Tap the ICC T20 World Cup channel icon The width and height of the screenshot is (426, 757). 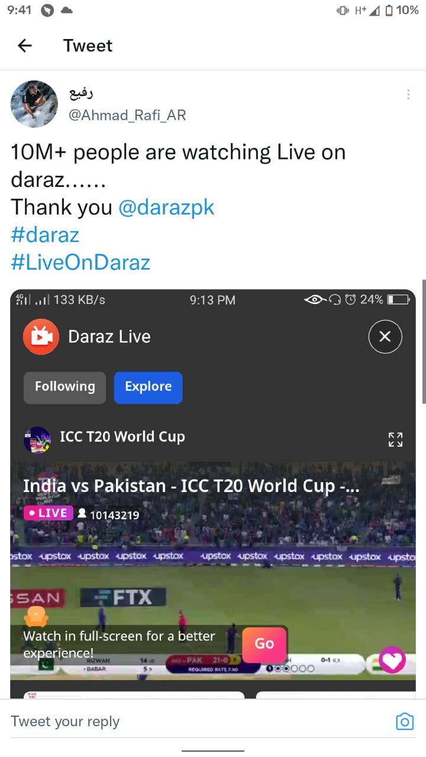[37, 439]
